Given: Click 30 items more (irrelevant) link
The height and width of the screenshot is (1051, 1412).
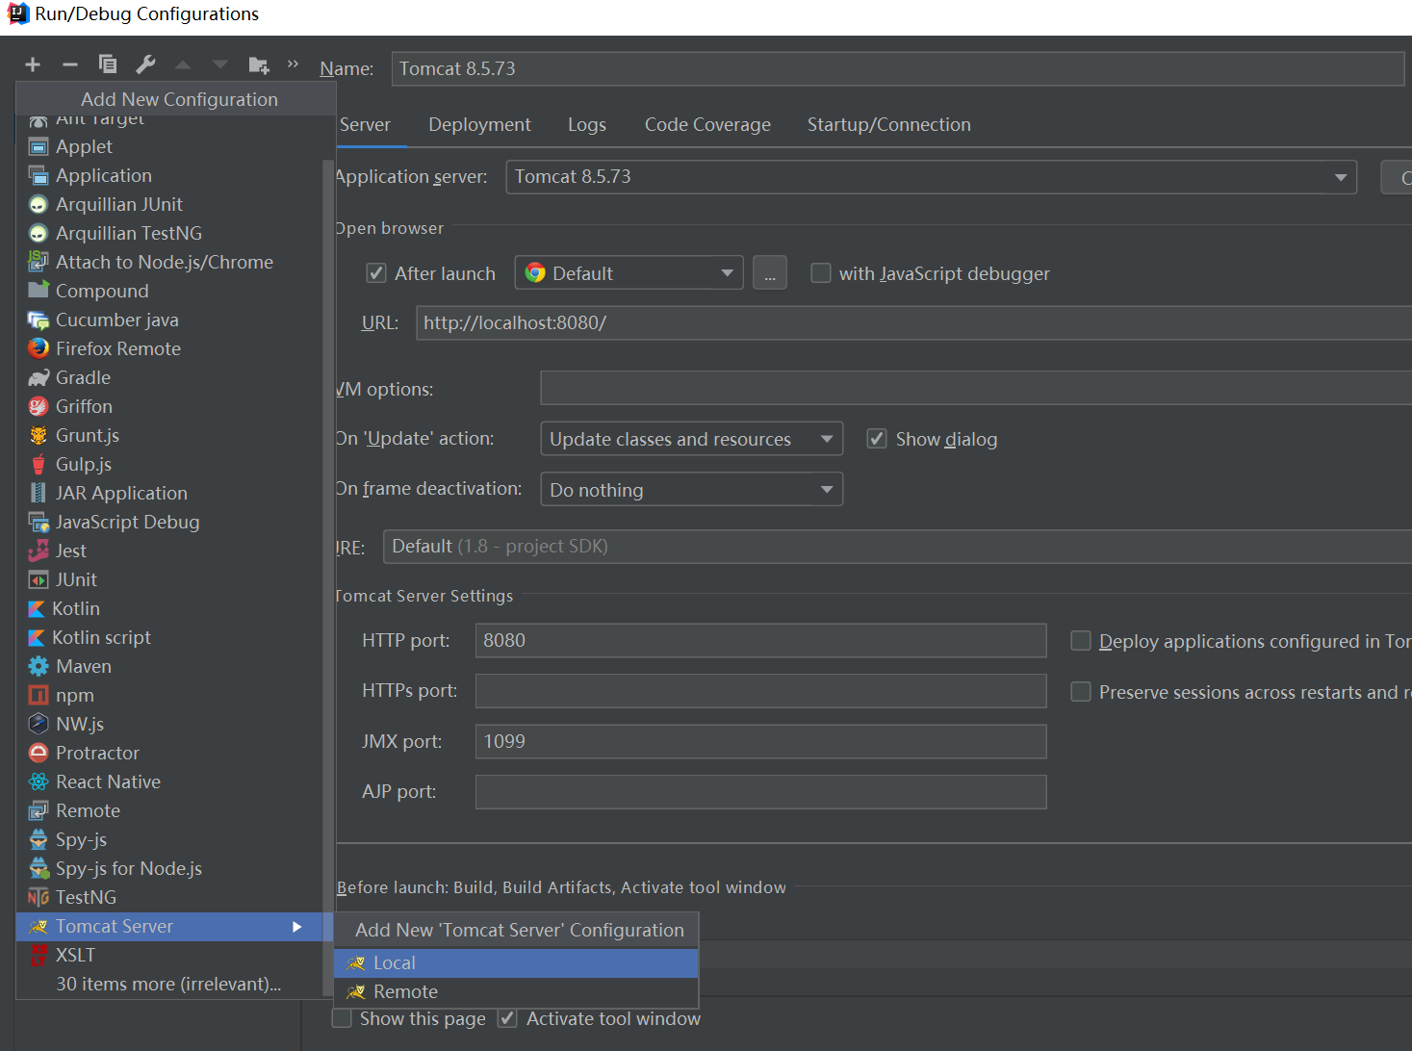Looking at the screenshot, I should pos(168,984).
